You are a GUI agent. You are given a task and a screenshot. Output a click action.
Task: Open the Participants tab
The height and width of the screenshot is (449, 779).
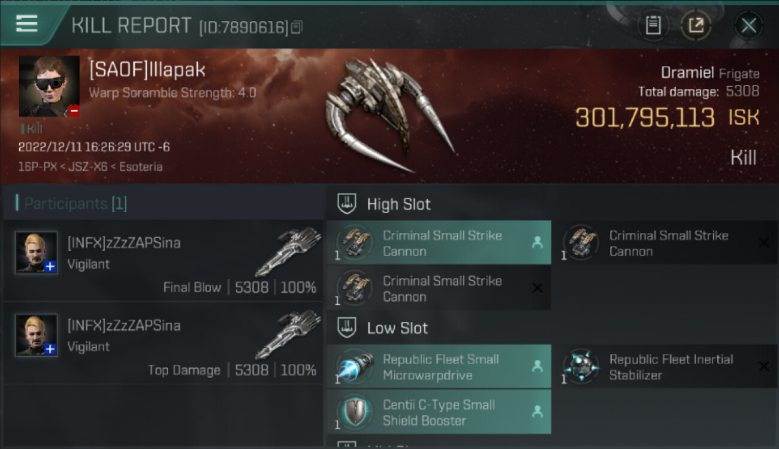tap(76, 204)
